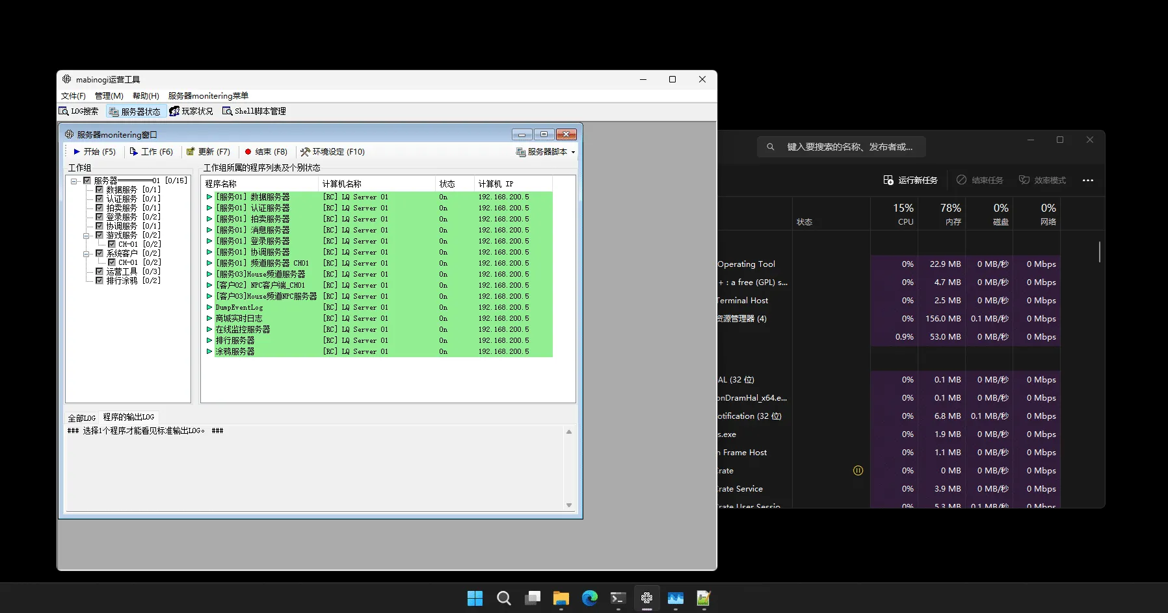Click the play icon beside [服务01] 消息服务器
The image size is (1168, 613).
(209, 230)
